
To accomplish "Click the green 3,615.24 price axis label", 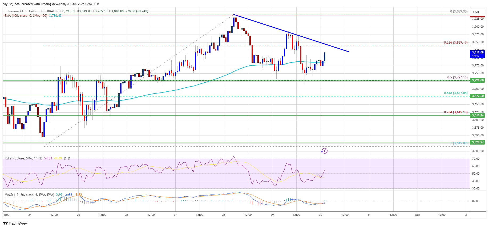I will pyautogui.click(x=478, y=115).
